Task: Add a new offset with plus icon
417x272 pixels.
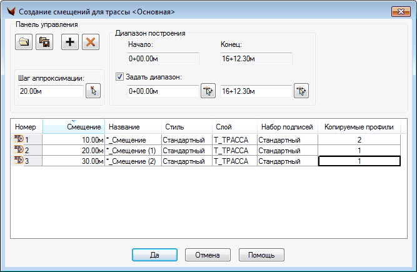Action: tap(70, 42)
